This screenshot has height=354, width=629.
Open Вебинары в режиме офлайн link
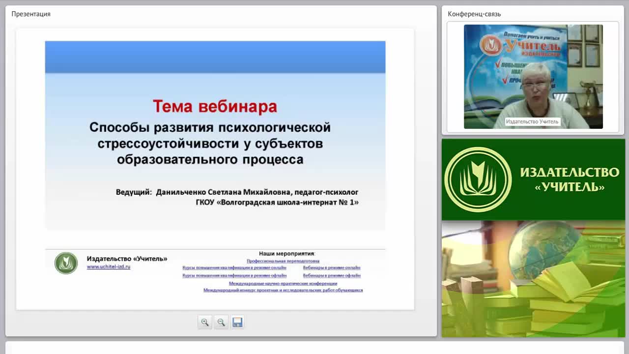332,276
